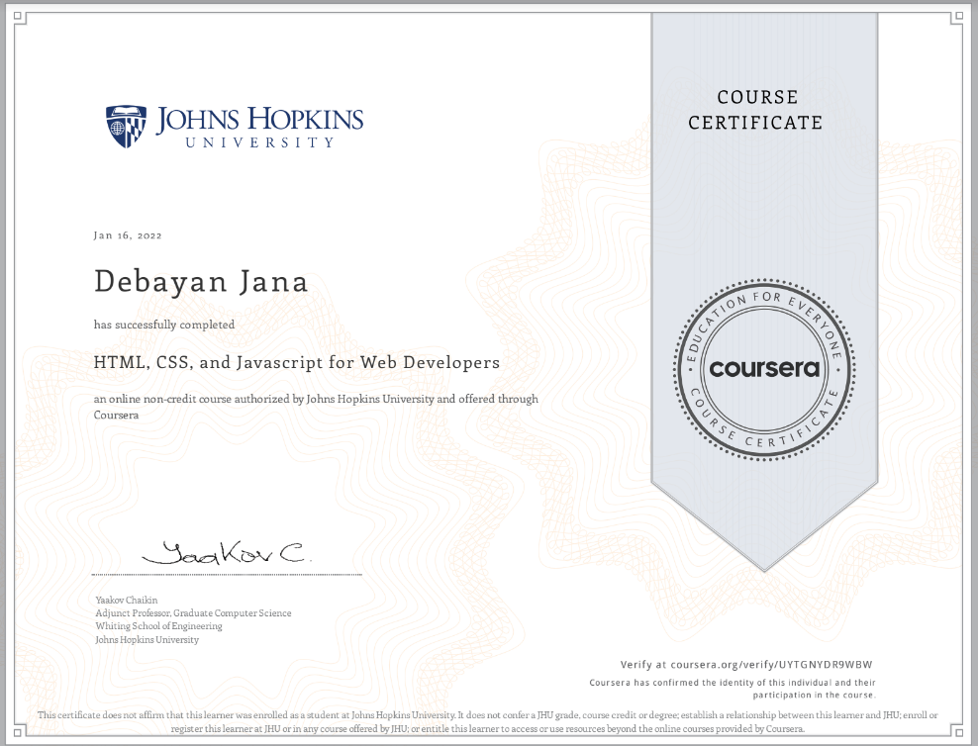Select course title HTML, CSS, and Javascript

(297, 363)
